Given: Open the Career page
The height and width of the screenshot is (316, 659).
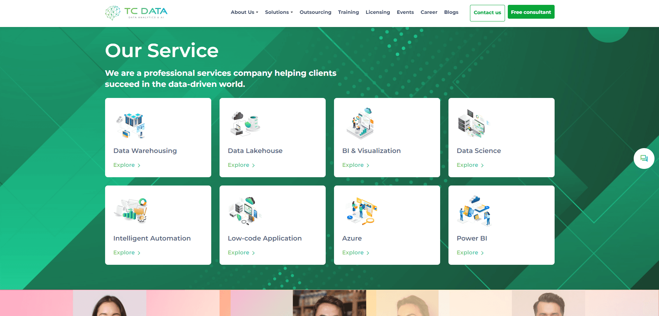Looking at the screenshot, I should click(429, 12).
